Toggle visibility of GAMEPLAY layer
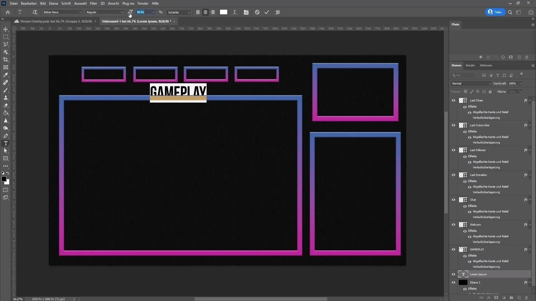The image size is (536, 301). pos(454,249)
